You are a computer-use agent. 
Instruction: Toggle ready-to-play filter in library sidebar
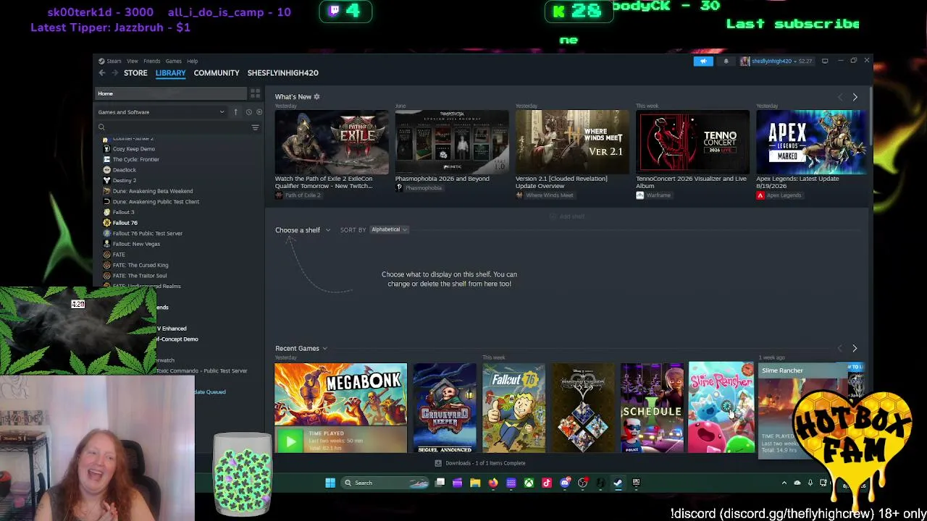(259, 112)
